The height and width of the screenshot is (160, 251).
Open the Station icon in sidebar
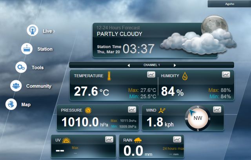coord(27,49)
